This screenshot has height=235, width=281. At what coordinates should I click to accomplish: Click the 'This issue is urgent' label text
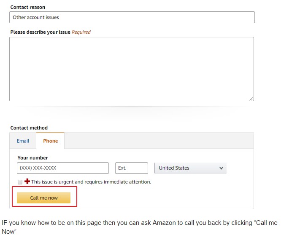tap(91, 182)
